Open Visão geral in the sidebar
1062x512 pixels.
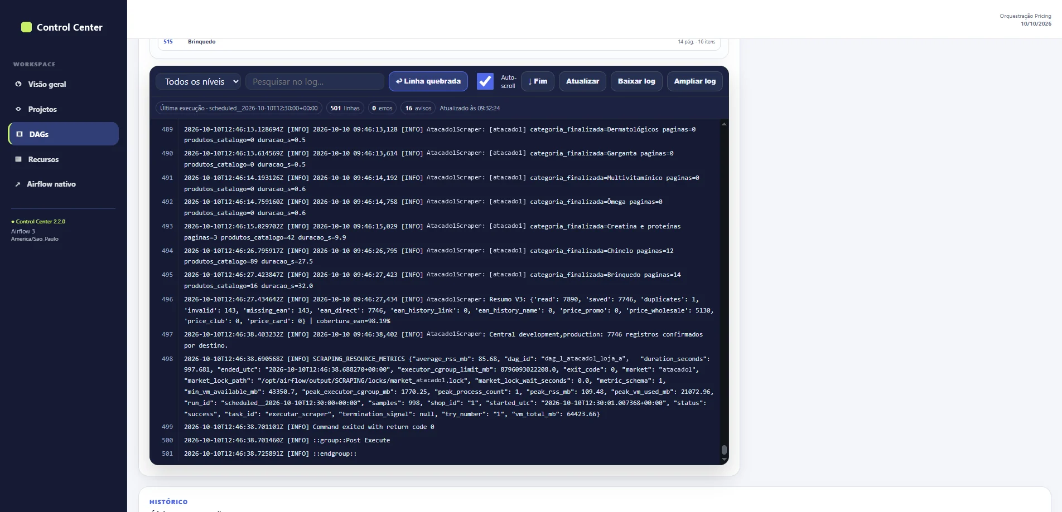pyautogui.click(x=64, y=84)
